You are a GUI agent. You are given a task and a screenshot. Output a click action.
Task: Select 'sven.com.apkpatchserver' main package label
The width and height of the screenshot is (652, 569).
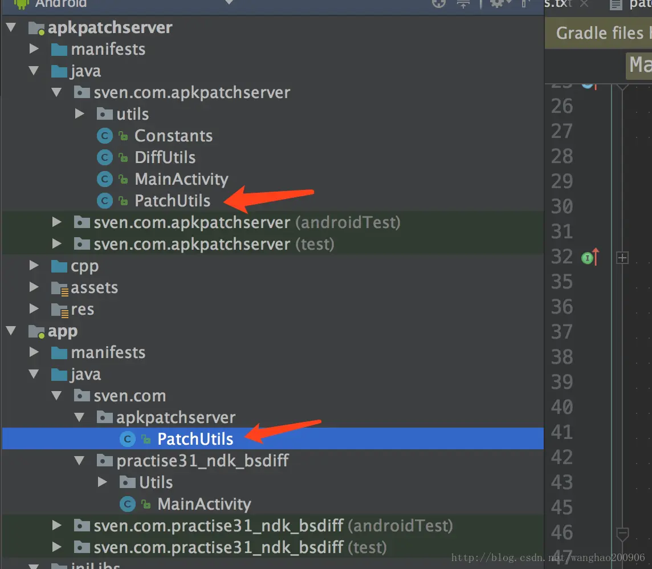click(191, 93)
